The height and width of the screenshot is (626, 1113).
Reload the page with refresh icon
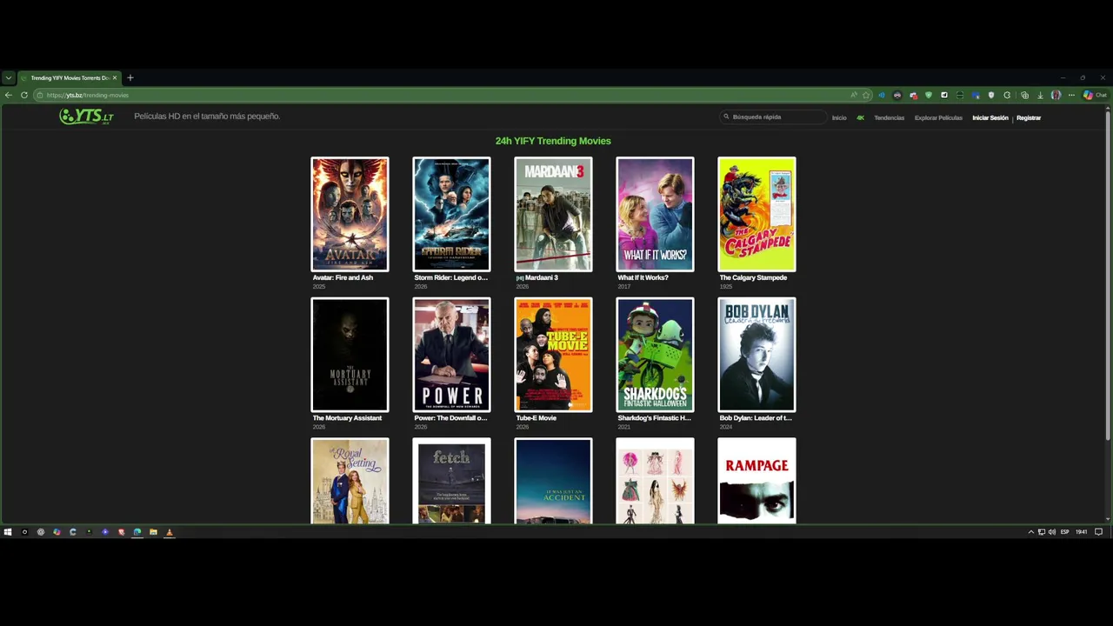24,95
